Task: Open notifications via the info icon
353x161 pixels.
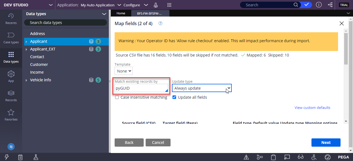Action: click(319, 5)
